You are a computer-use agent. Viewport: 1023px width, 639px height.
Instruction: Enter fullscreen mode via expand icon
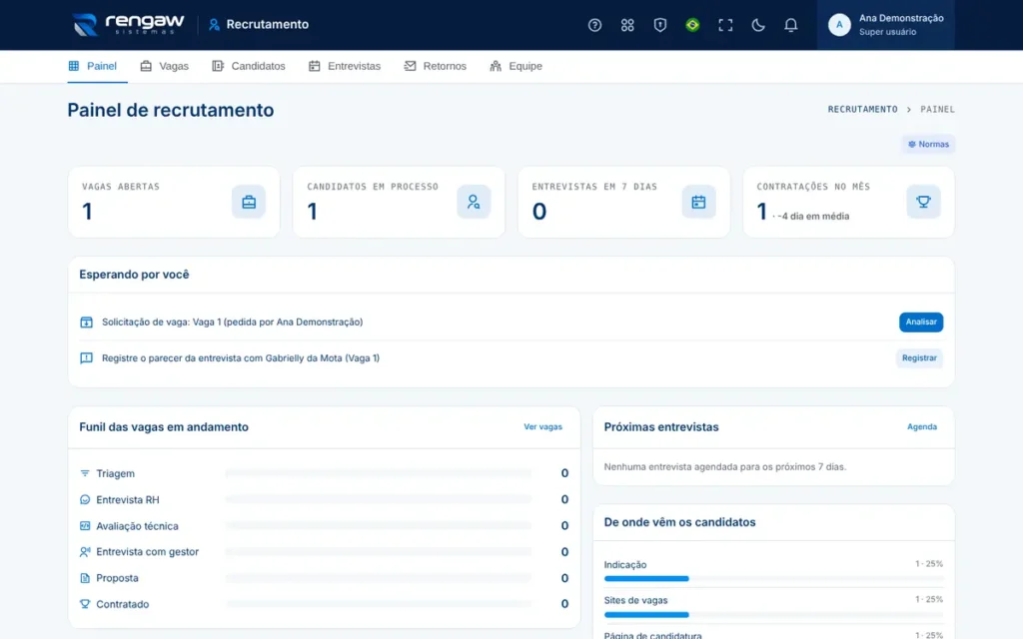pyautogui.click(x=725, y=25)
